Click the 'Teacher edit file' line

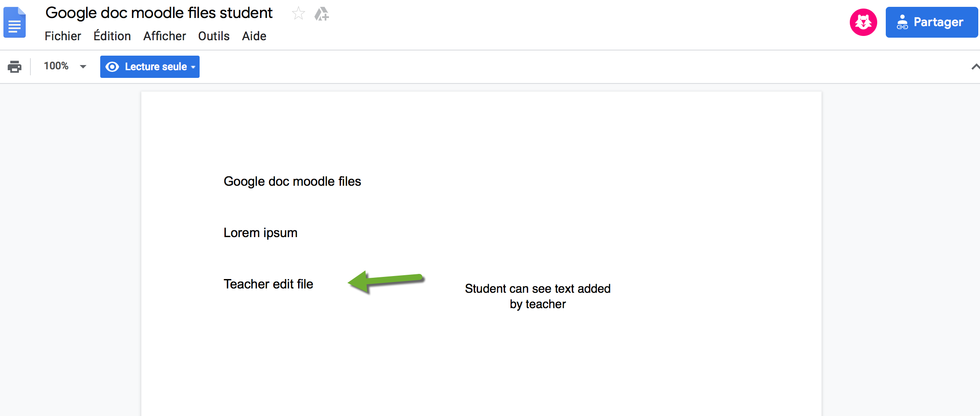pyautogui.click(x=268, y=284)
